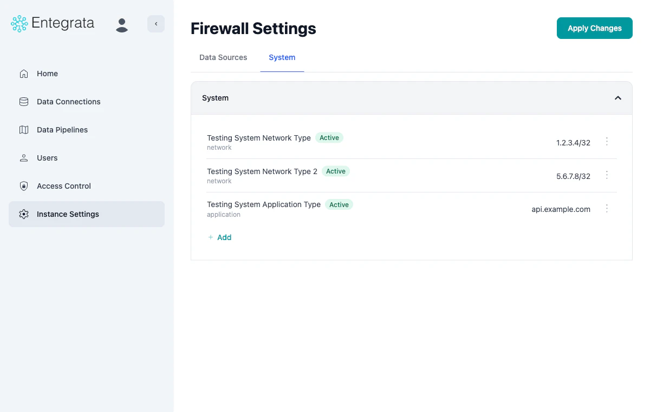
Task: Click the Access Control shield icon
Action: point(24,186)
